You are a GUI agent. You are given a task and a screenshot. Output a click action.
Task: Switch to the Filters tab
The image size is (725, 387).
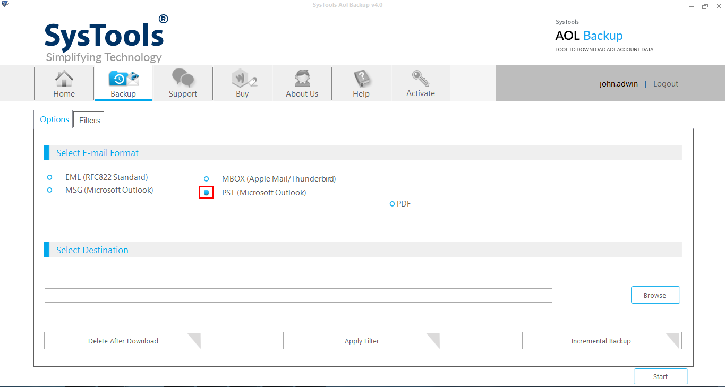(x=89, y=121)
